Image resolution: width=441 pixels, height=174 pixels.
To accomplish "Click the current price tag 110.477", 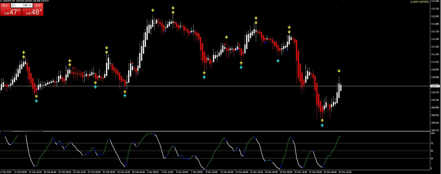I will point(435,86).
